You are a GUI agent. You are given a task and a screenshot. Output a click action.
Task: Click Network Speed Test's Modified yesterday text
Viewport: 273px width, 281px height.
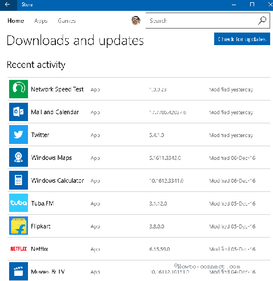(231, 90)
